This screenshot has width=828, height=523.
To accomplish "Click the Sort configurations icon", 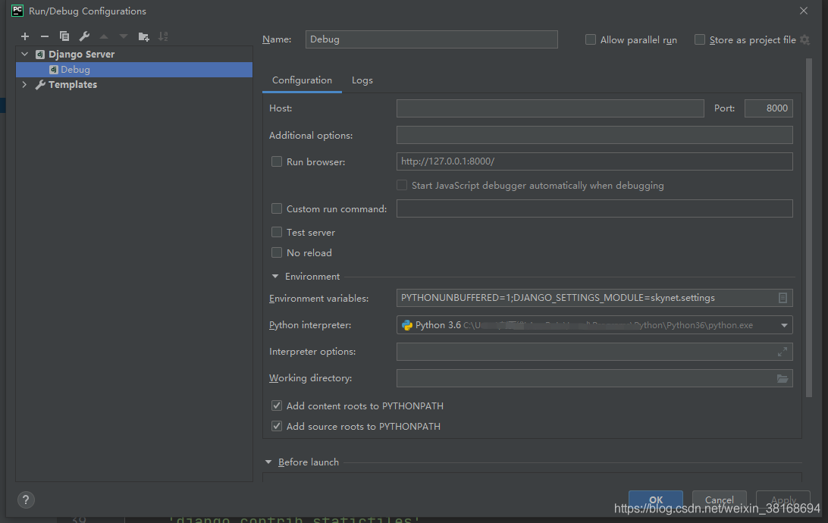I will [163, 36].
